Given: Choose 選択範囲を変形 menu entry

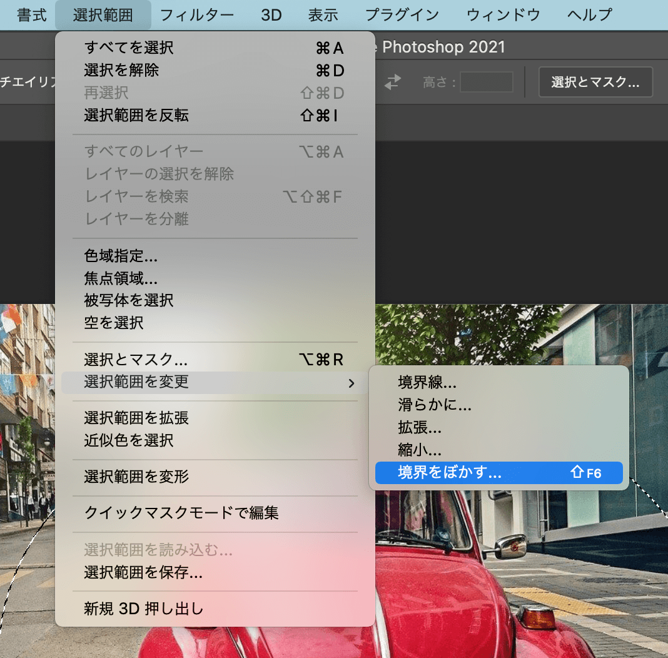Looking at the screenshot, I should (x=215, y=477).
